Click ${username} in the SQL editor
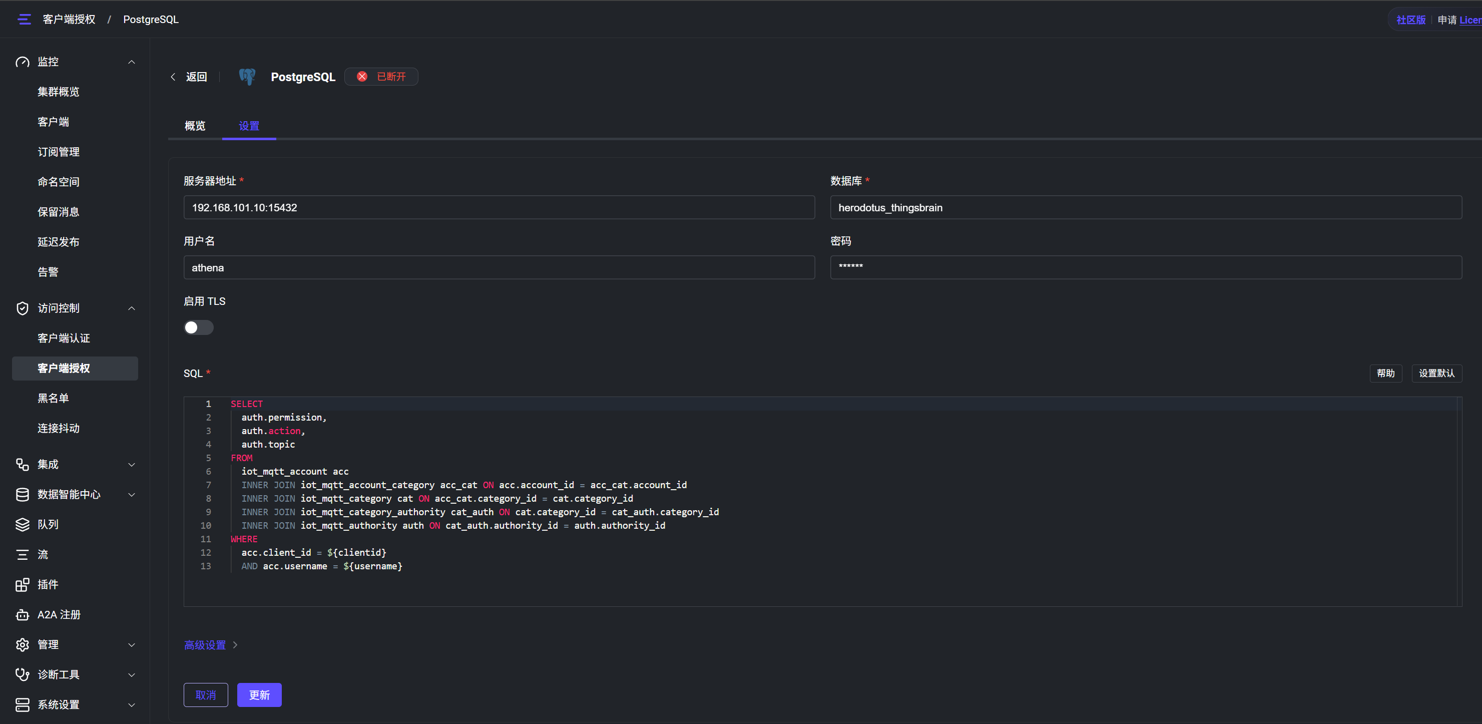 pos(373,566)
